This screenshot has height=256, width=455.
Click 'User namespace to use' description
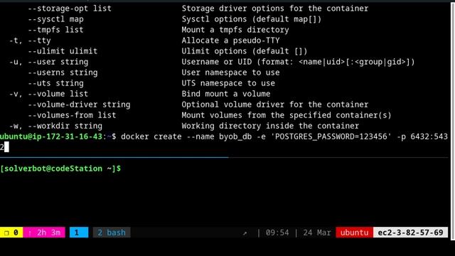click(230, 73)
